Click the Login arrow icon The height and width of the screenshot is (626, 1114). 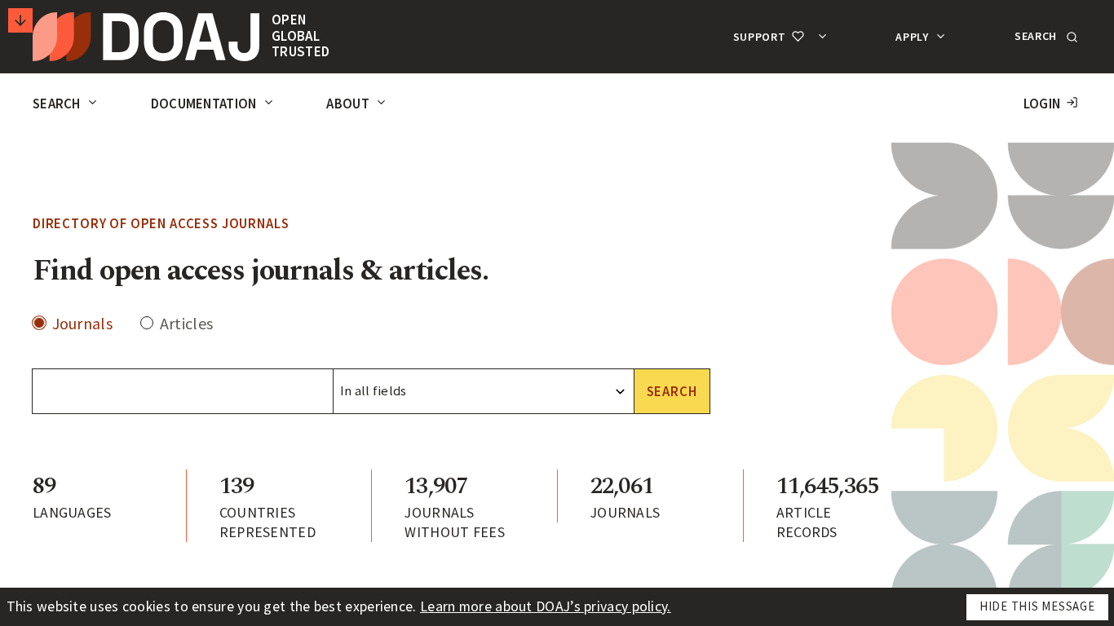point(1072,103)
